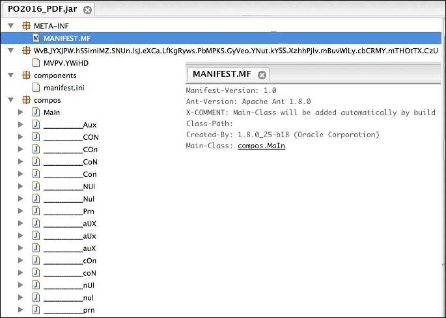Select the MaIn class entry
The width and height of the screenshot is (446, 318).
(52, 113)
